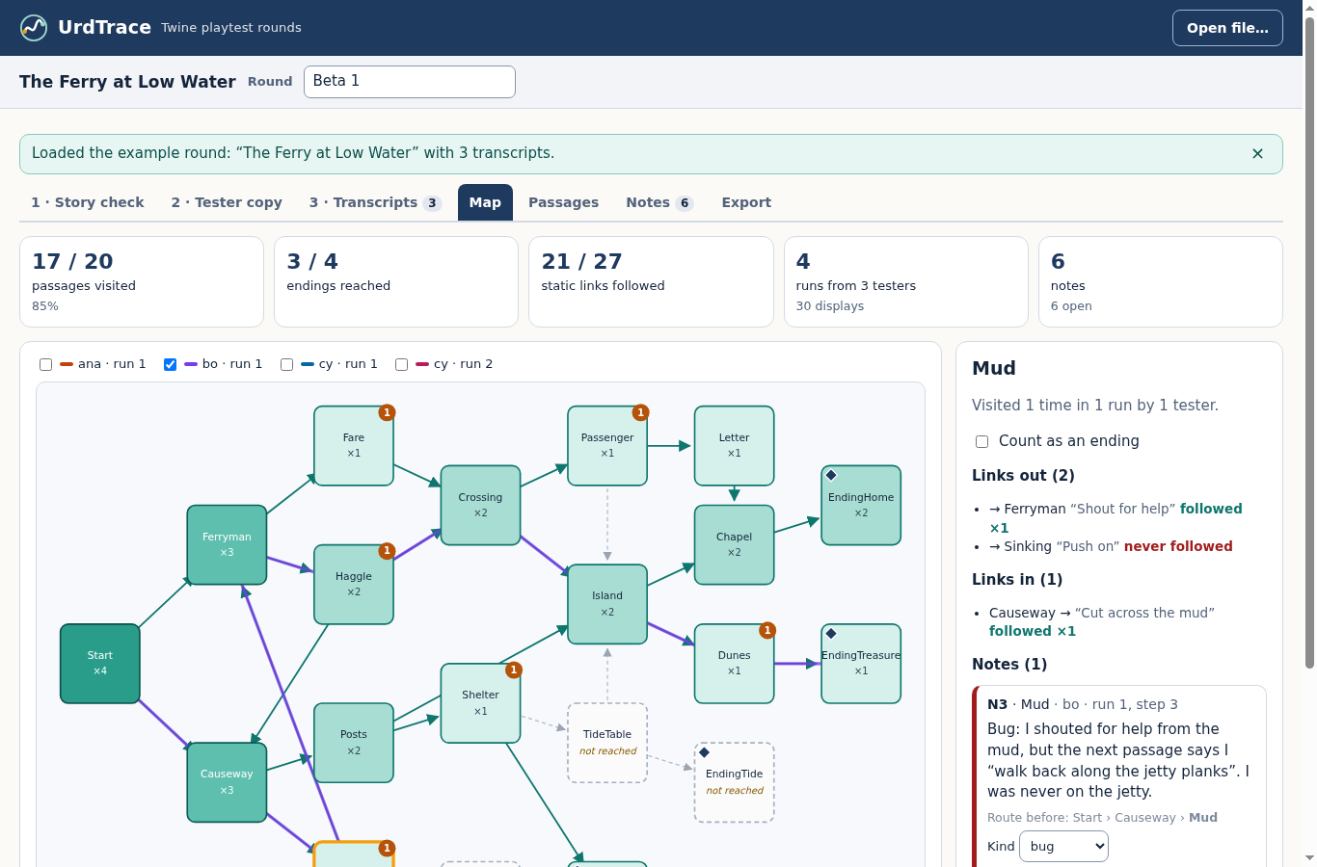1317x867 pixels.
Task: Click the Open file button
Action: [1227, 28]
